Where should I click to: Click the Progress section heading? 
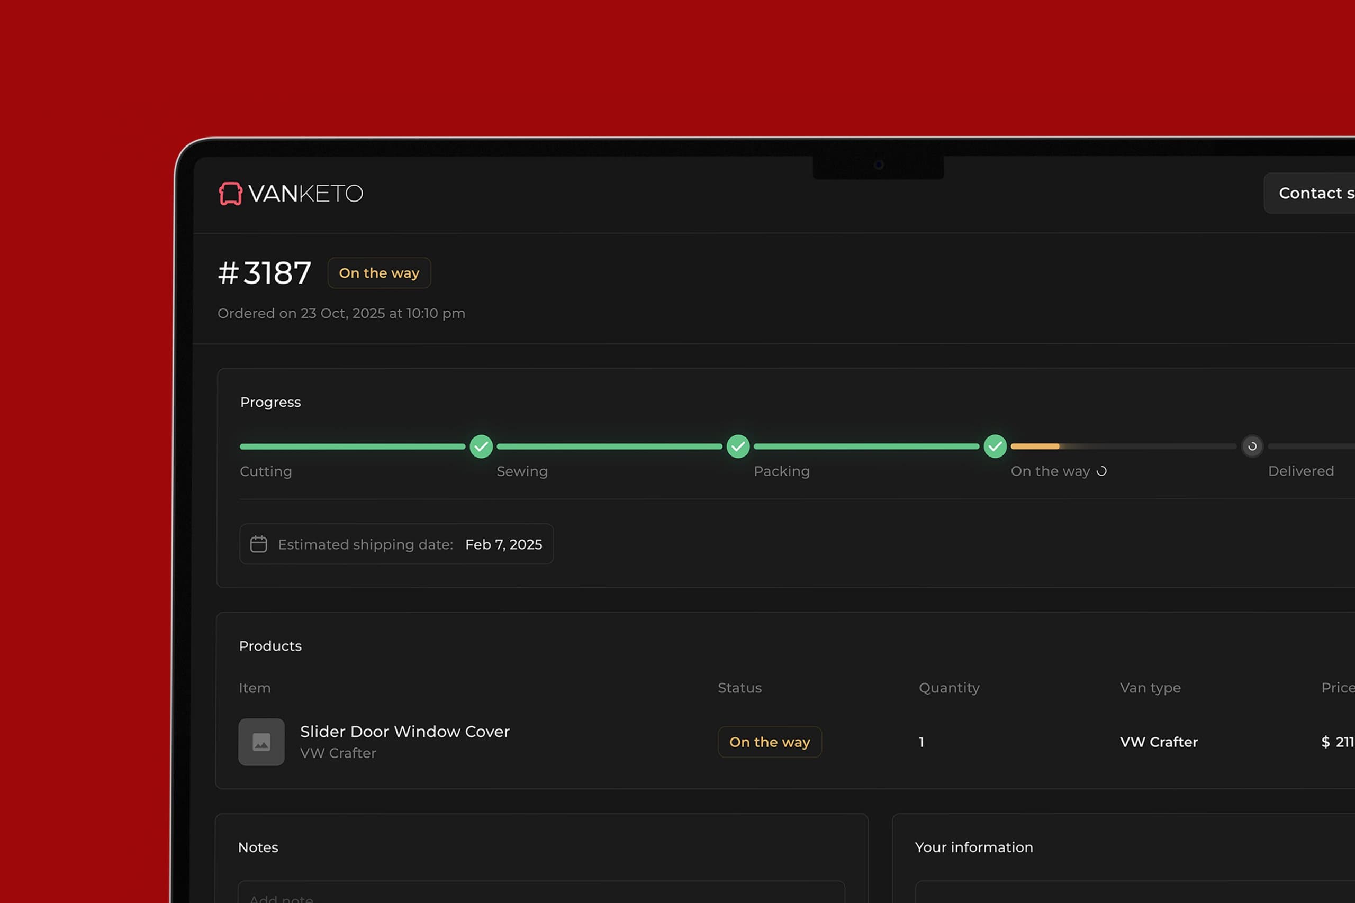270,402
